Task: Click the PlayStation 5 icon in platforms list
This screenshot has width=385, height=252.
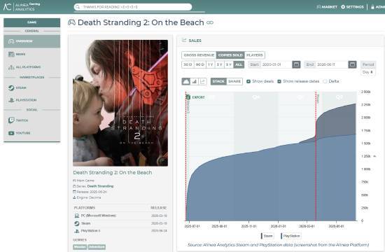Action: point(76,231)
